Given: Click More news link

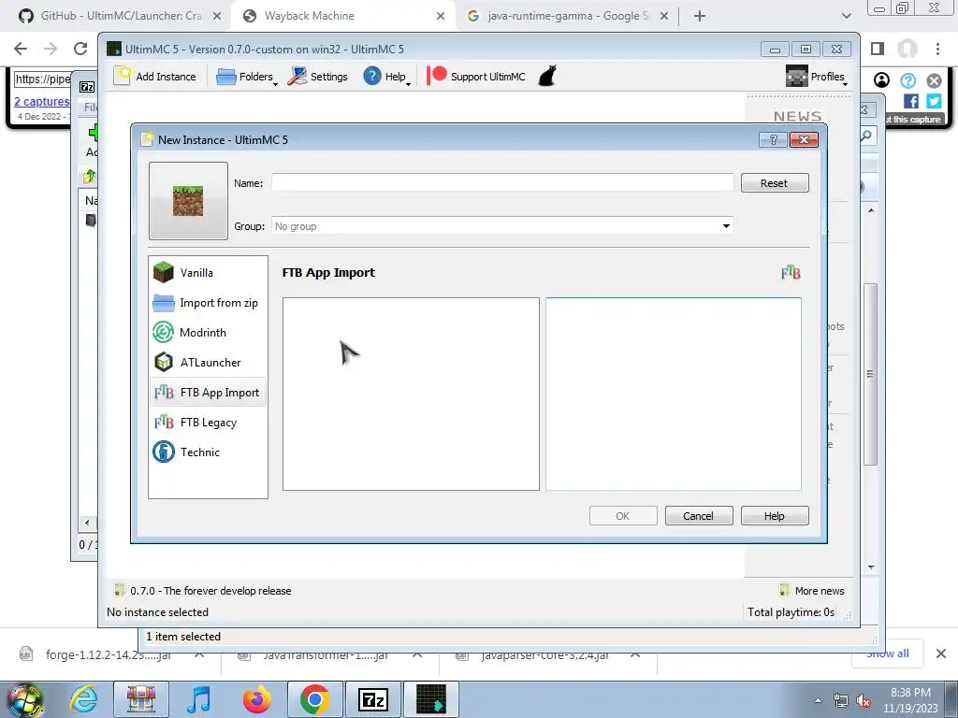Looking at the screenshot, I should click(812, 591).
